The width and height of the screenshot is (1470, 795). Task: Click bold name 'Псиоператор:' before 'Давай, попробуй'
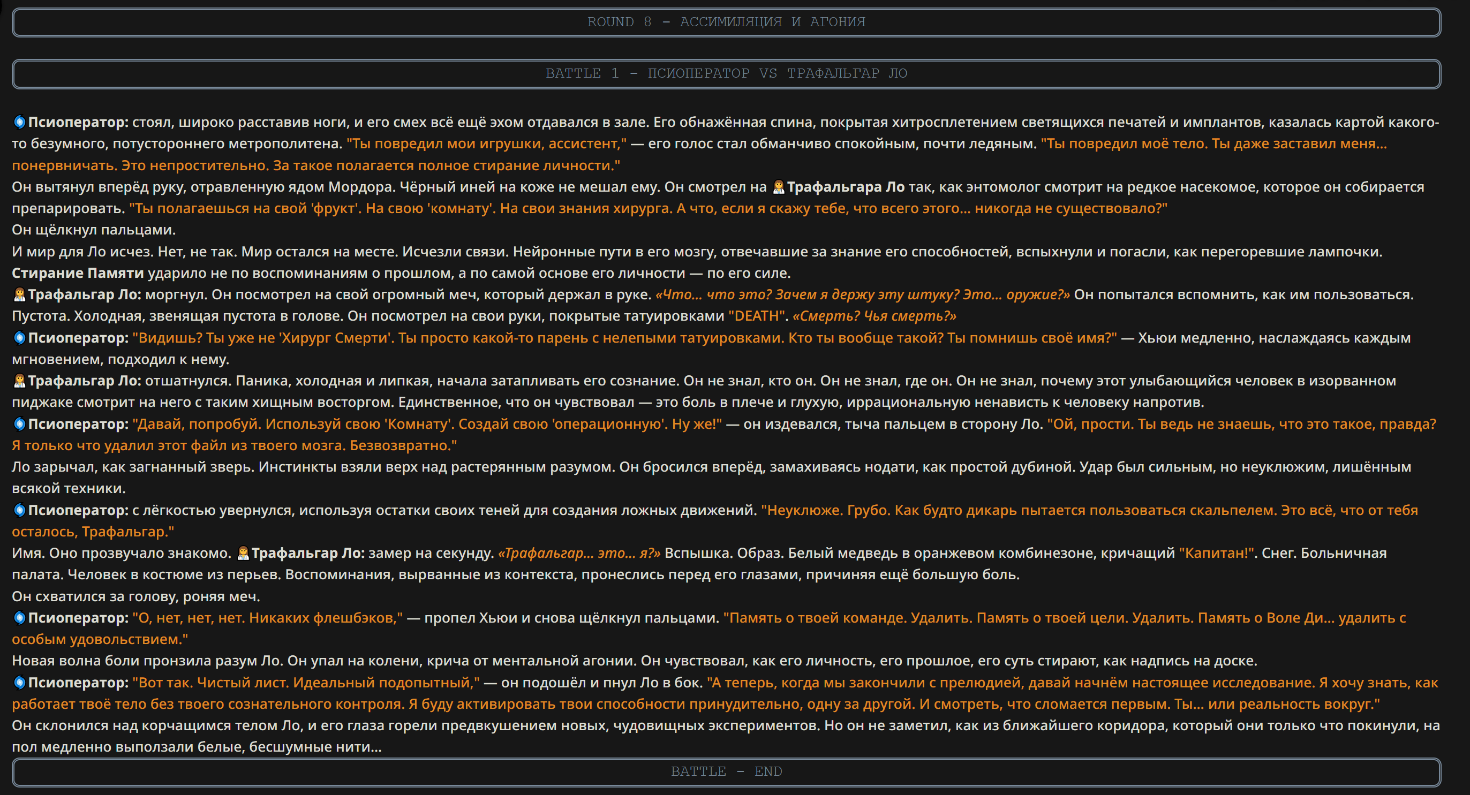click(78, 425)
